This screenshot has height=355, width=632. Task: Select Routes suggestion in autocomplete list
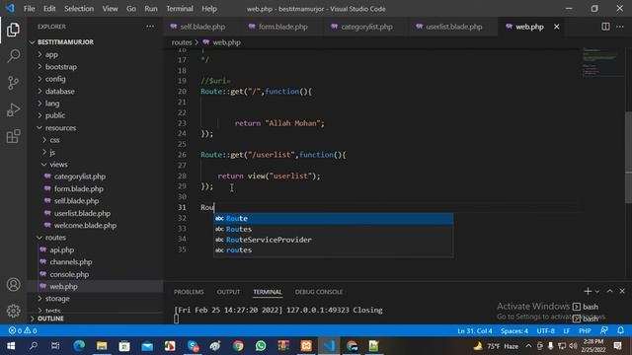[334, 229]
